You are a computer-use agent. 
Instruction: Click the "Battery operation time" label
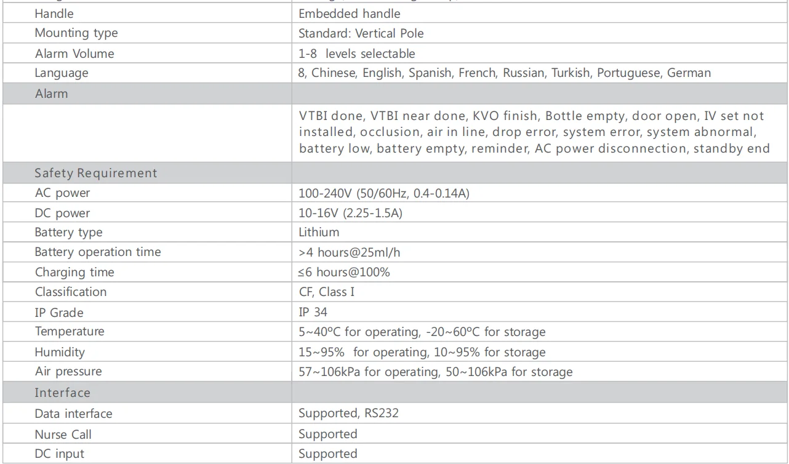(x=98, y=252)
